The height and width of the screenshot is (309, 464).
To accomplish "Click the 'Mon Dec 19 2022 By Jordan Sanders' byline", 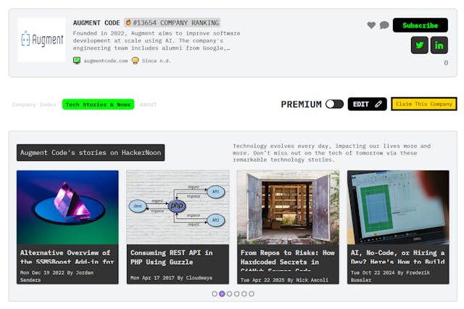I will tap(57, 276).
